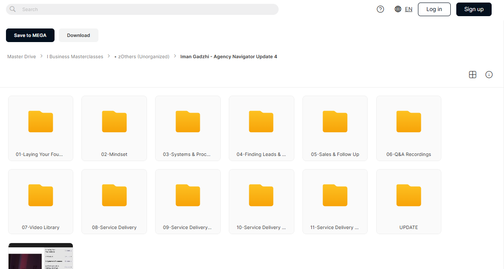Open the 07-Video Library folder icon

[40, 195]
